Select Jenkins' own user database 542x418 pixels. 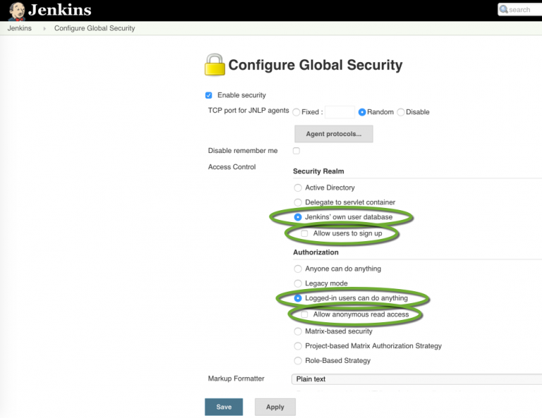pos(298,217)
